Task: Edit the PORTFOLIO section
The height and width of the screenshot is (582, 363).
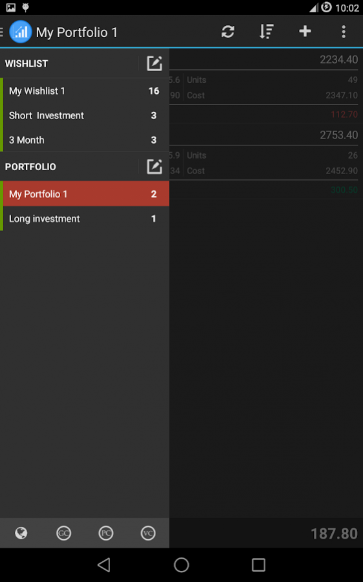Action: [x=154, y=166]
